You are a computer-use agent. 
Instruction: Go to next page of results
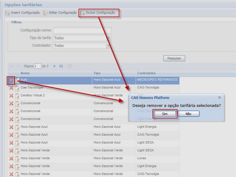(x=54, y=66)
